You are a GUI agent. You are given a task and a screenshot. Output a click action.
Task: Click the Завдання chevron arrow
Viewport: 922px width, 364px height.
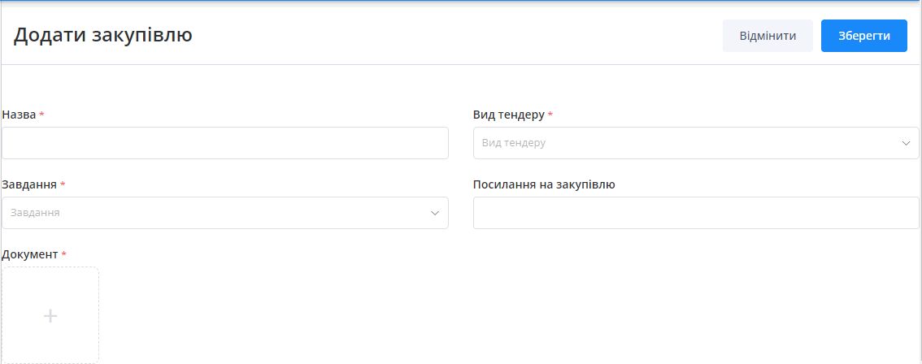pyautogui.click(x=435, y=213)
